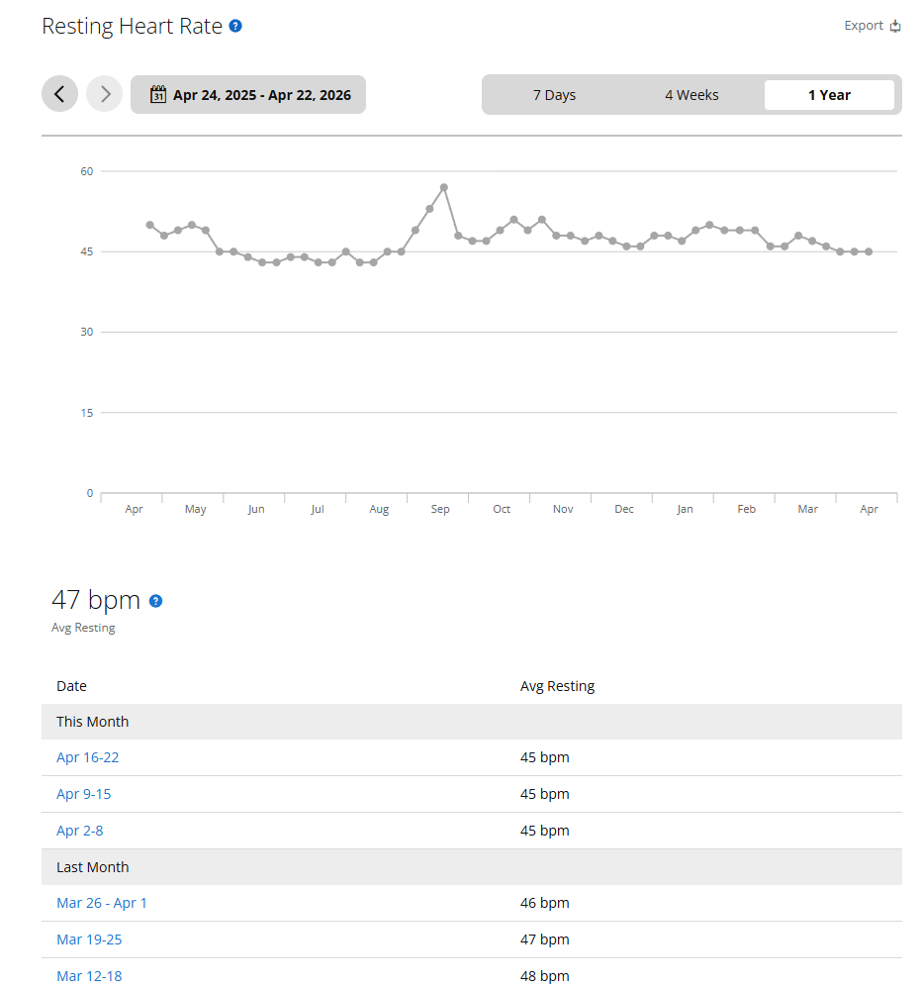Click the 'Jan' x-axis label
This screenshot has height=989, width=921.
(686, 509)
